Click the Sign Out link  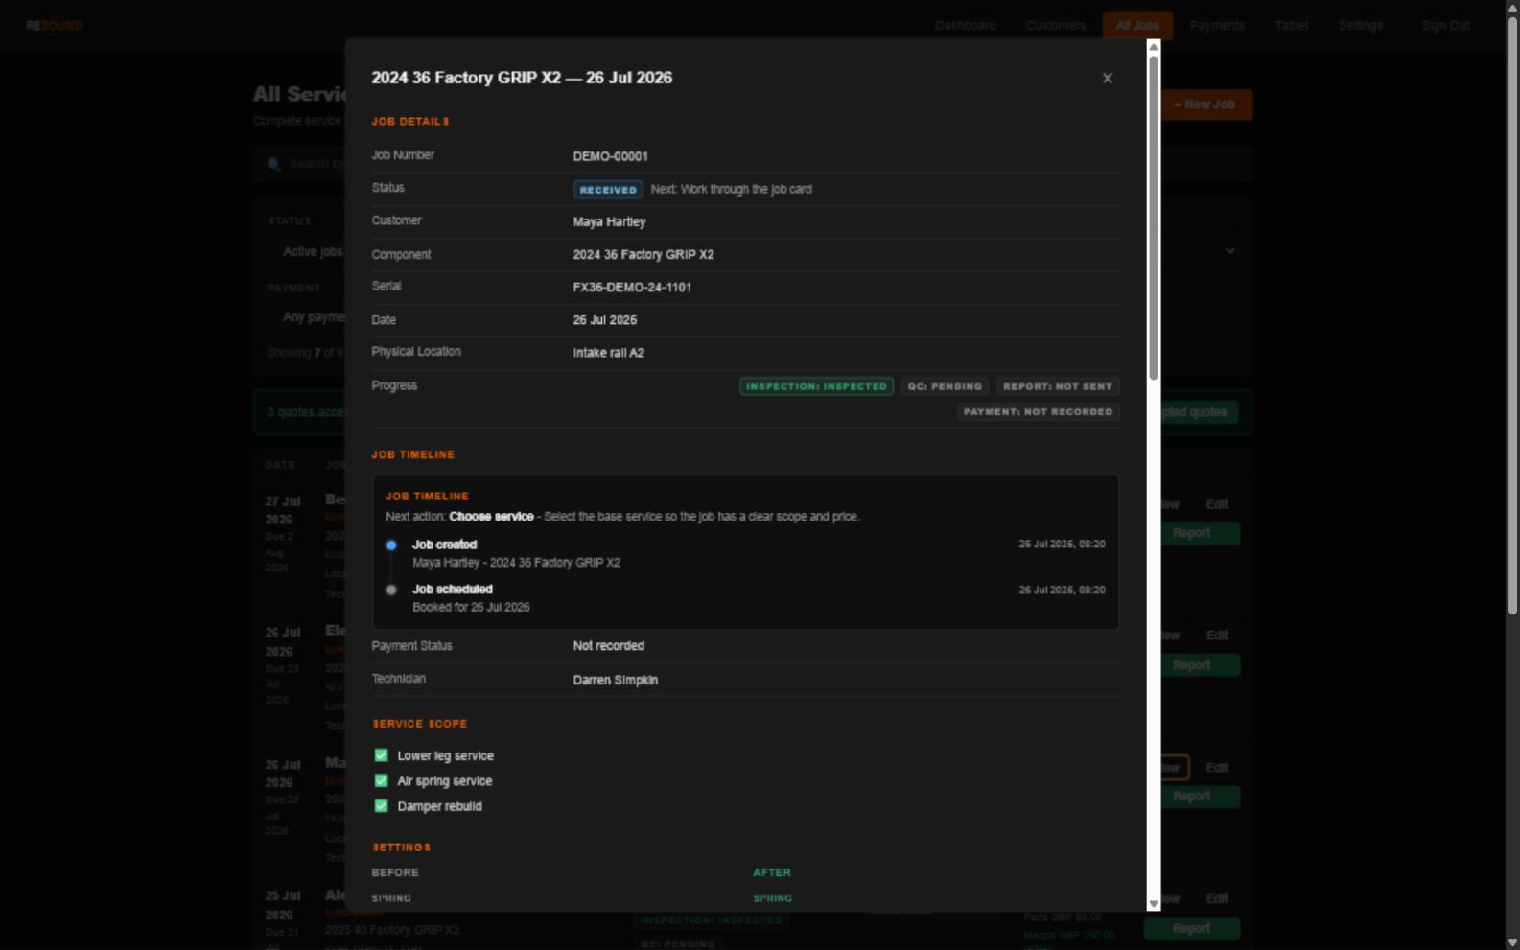tap(1445, 26)
